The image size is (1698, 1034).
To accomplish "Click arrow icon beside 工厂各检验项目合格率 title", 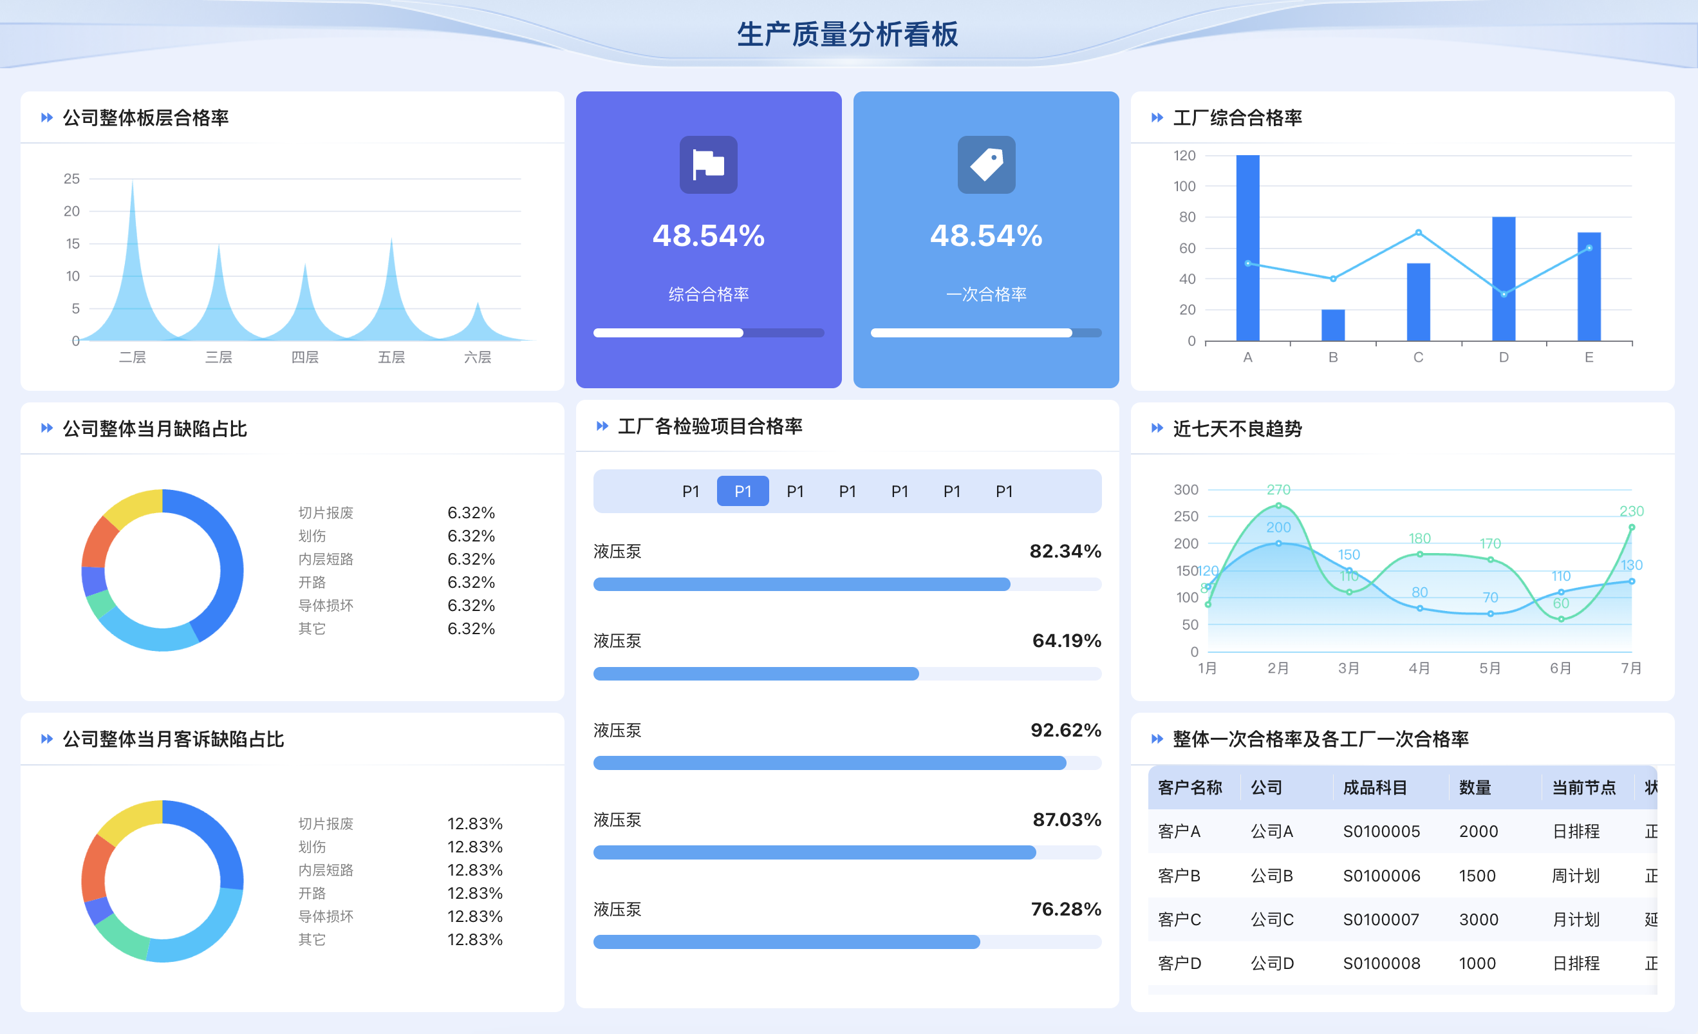I will coord(602,426).
